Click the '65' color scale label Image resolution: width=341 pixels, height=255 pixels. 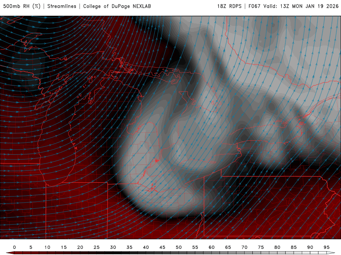pyautogui.click(x=228, y=247)
